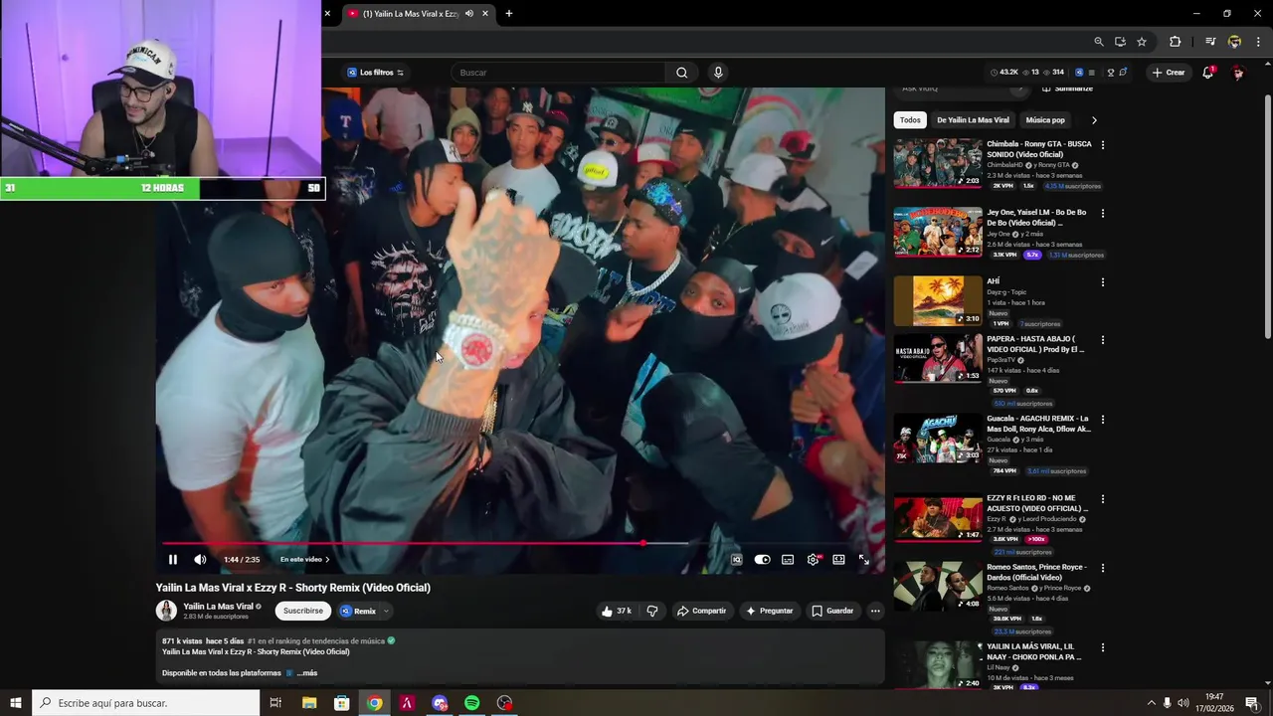Screen dimensions: 1273x716
Task: Open the Romeo Santos, Prince Royce - Dardos title
Action: point(1036,573)
